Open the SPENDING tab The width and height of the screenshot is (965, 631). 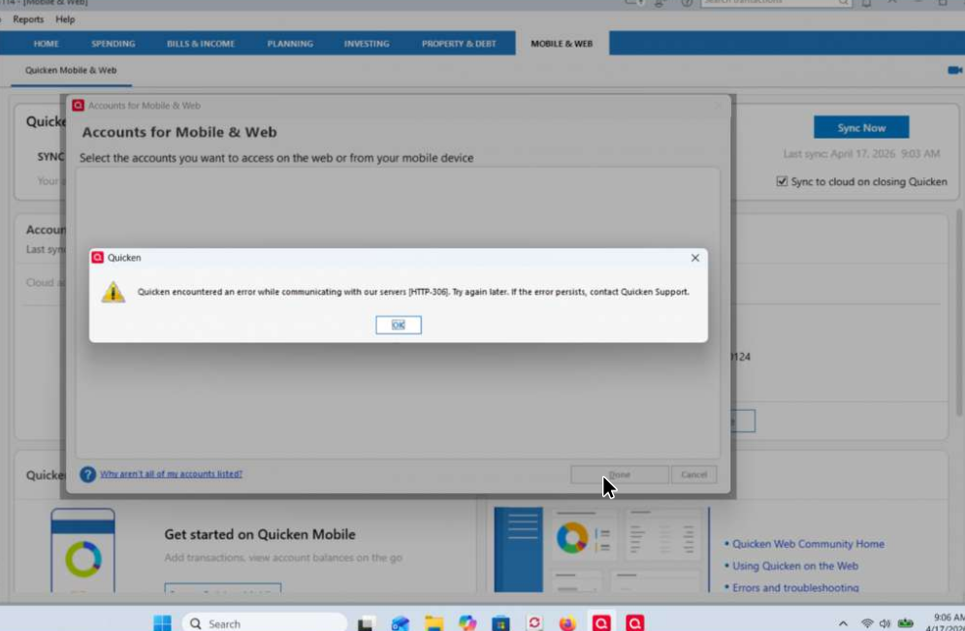[113, 44]
